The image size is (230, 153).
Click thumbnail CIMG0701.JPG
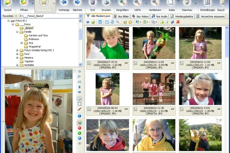(154, 89)
